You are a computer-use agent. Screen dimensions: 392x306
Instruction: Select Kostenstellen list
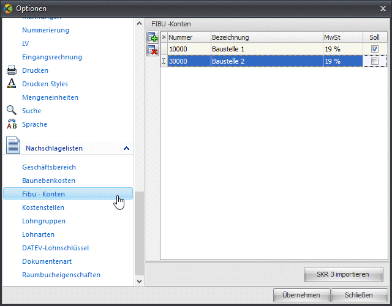click(x=43, y=207)
